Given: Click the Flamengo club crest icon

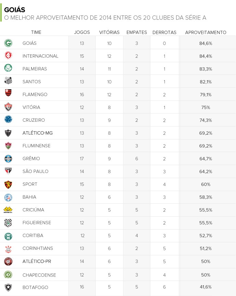Looking at the screenshot, I should pyautogui.click(x=8, y=93).
